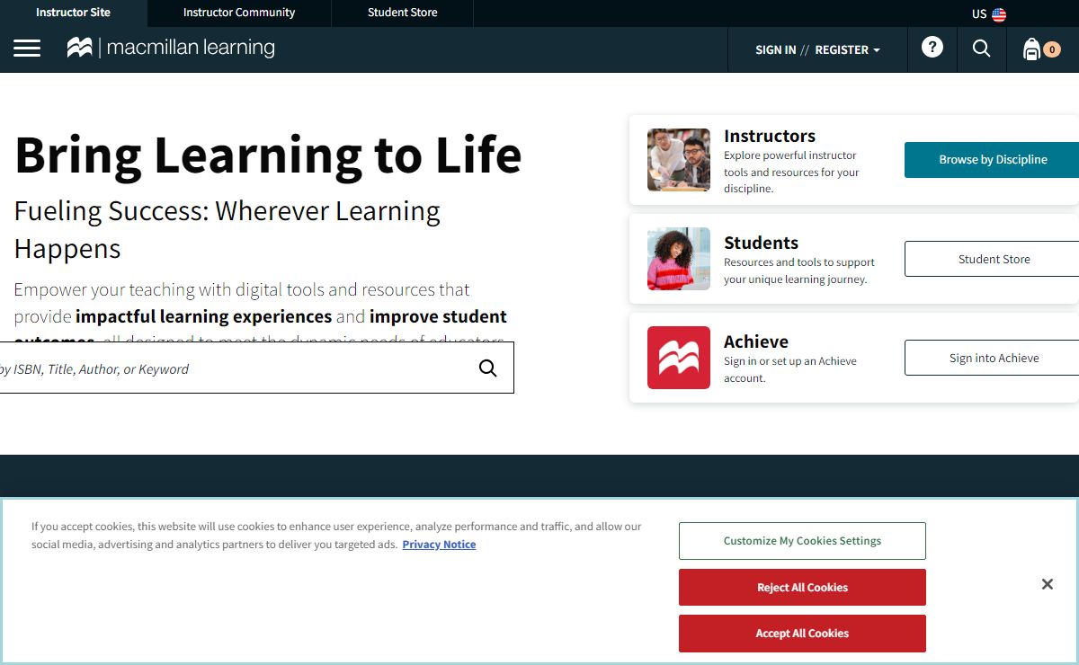Click the Student Store button in Students card
1079x665 pixels.
click(992, 259)
